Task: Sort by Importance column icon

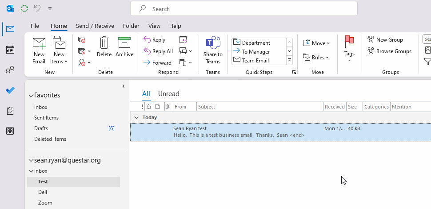Action: (142, 107)
